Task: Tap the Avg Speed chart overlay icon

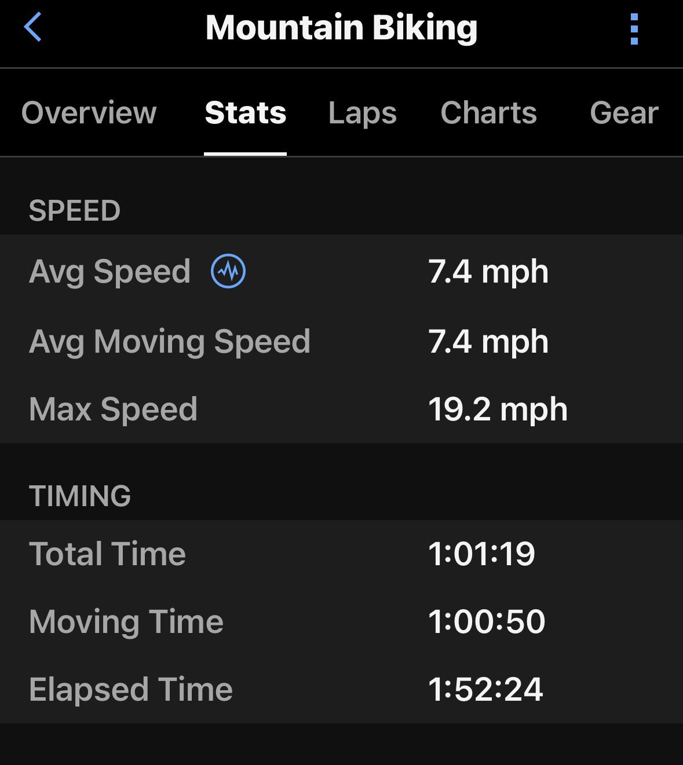Action: 228,271
